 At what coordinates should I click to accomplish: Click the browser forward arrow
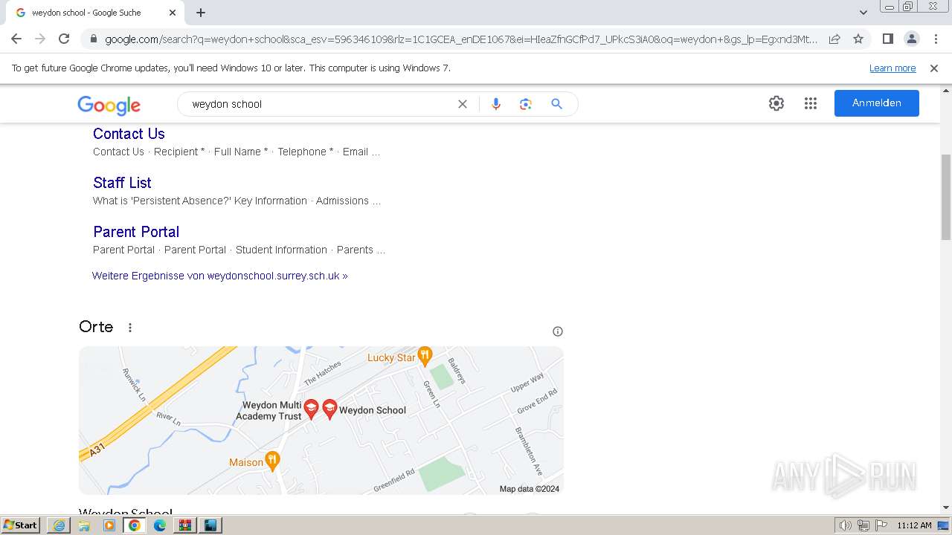[x=40, y=39]
